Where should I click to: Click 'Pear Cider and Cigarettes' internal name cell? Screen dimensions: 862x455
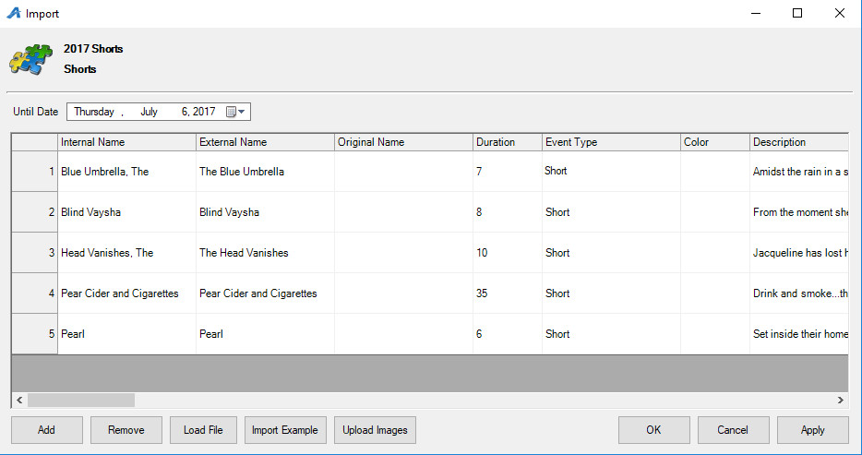(126, 293)
